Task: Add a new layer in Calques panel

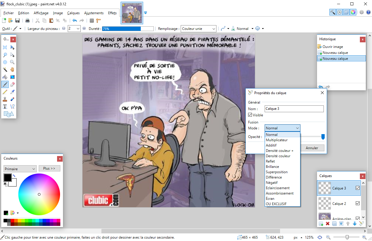Action: 321,224
